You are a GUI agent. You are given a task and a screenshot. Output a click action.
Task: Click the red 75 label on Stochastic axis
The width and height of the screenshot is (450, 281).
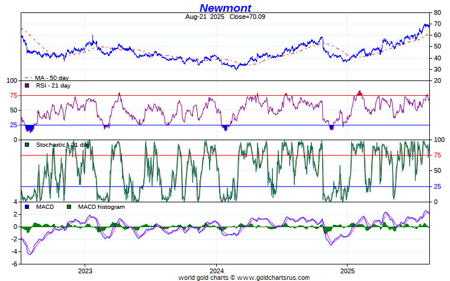pyautogui.click(x=438, y=156)
